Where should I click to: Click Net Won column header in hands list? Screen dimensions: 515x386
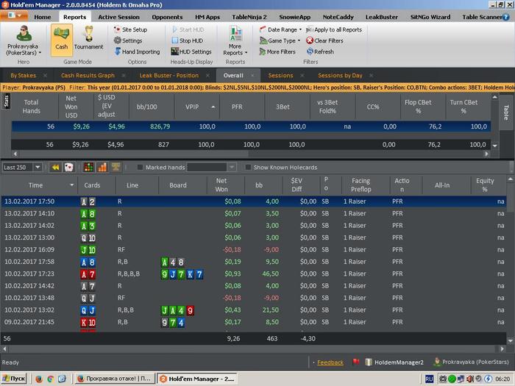coord(226,185)
